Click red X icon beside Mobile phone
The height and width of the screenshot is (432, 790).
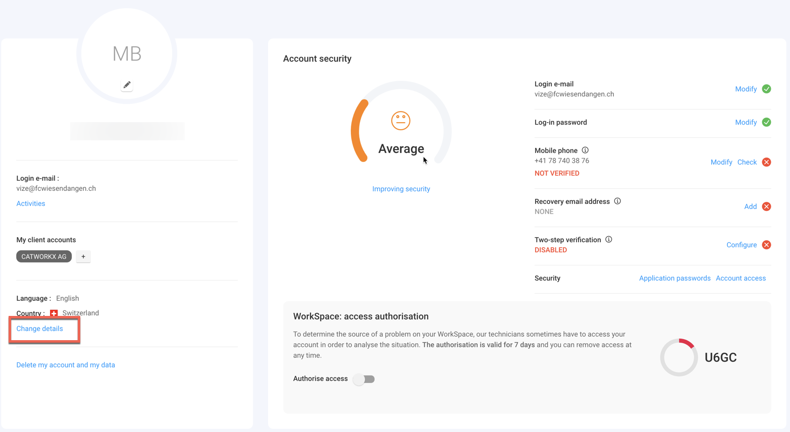tap(766, 162)
